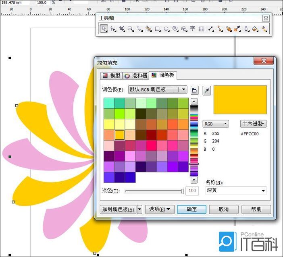Viewport: 283px width, 257px height.
Task: Switch to the 混和器 tab
Action: [x=136, y=75]
